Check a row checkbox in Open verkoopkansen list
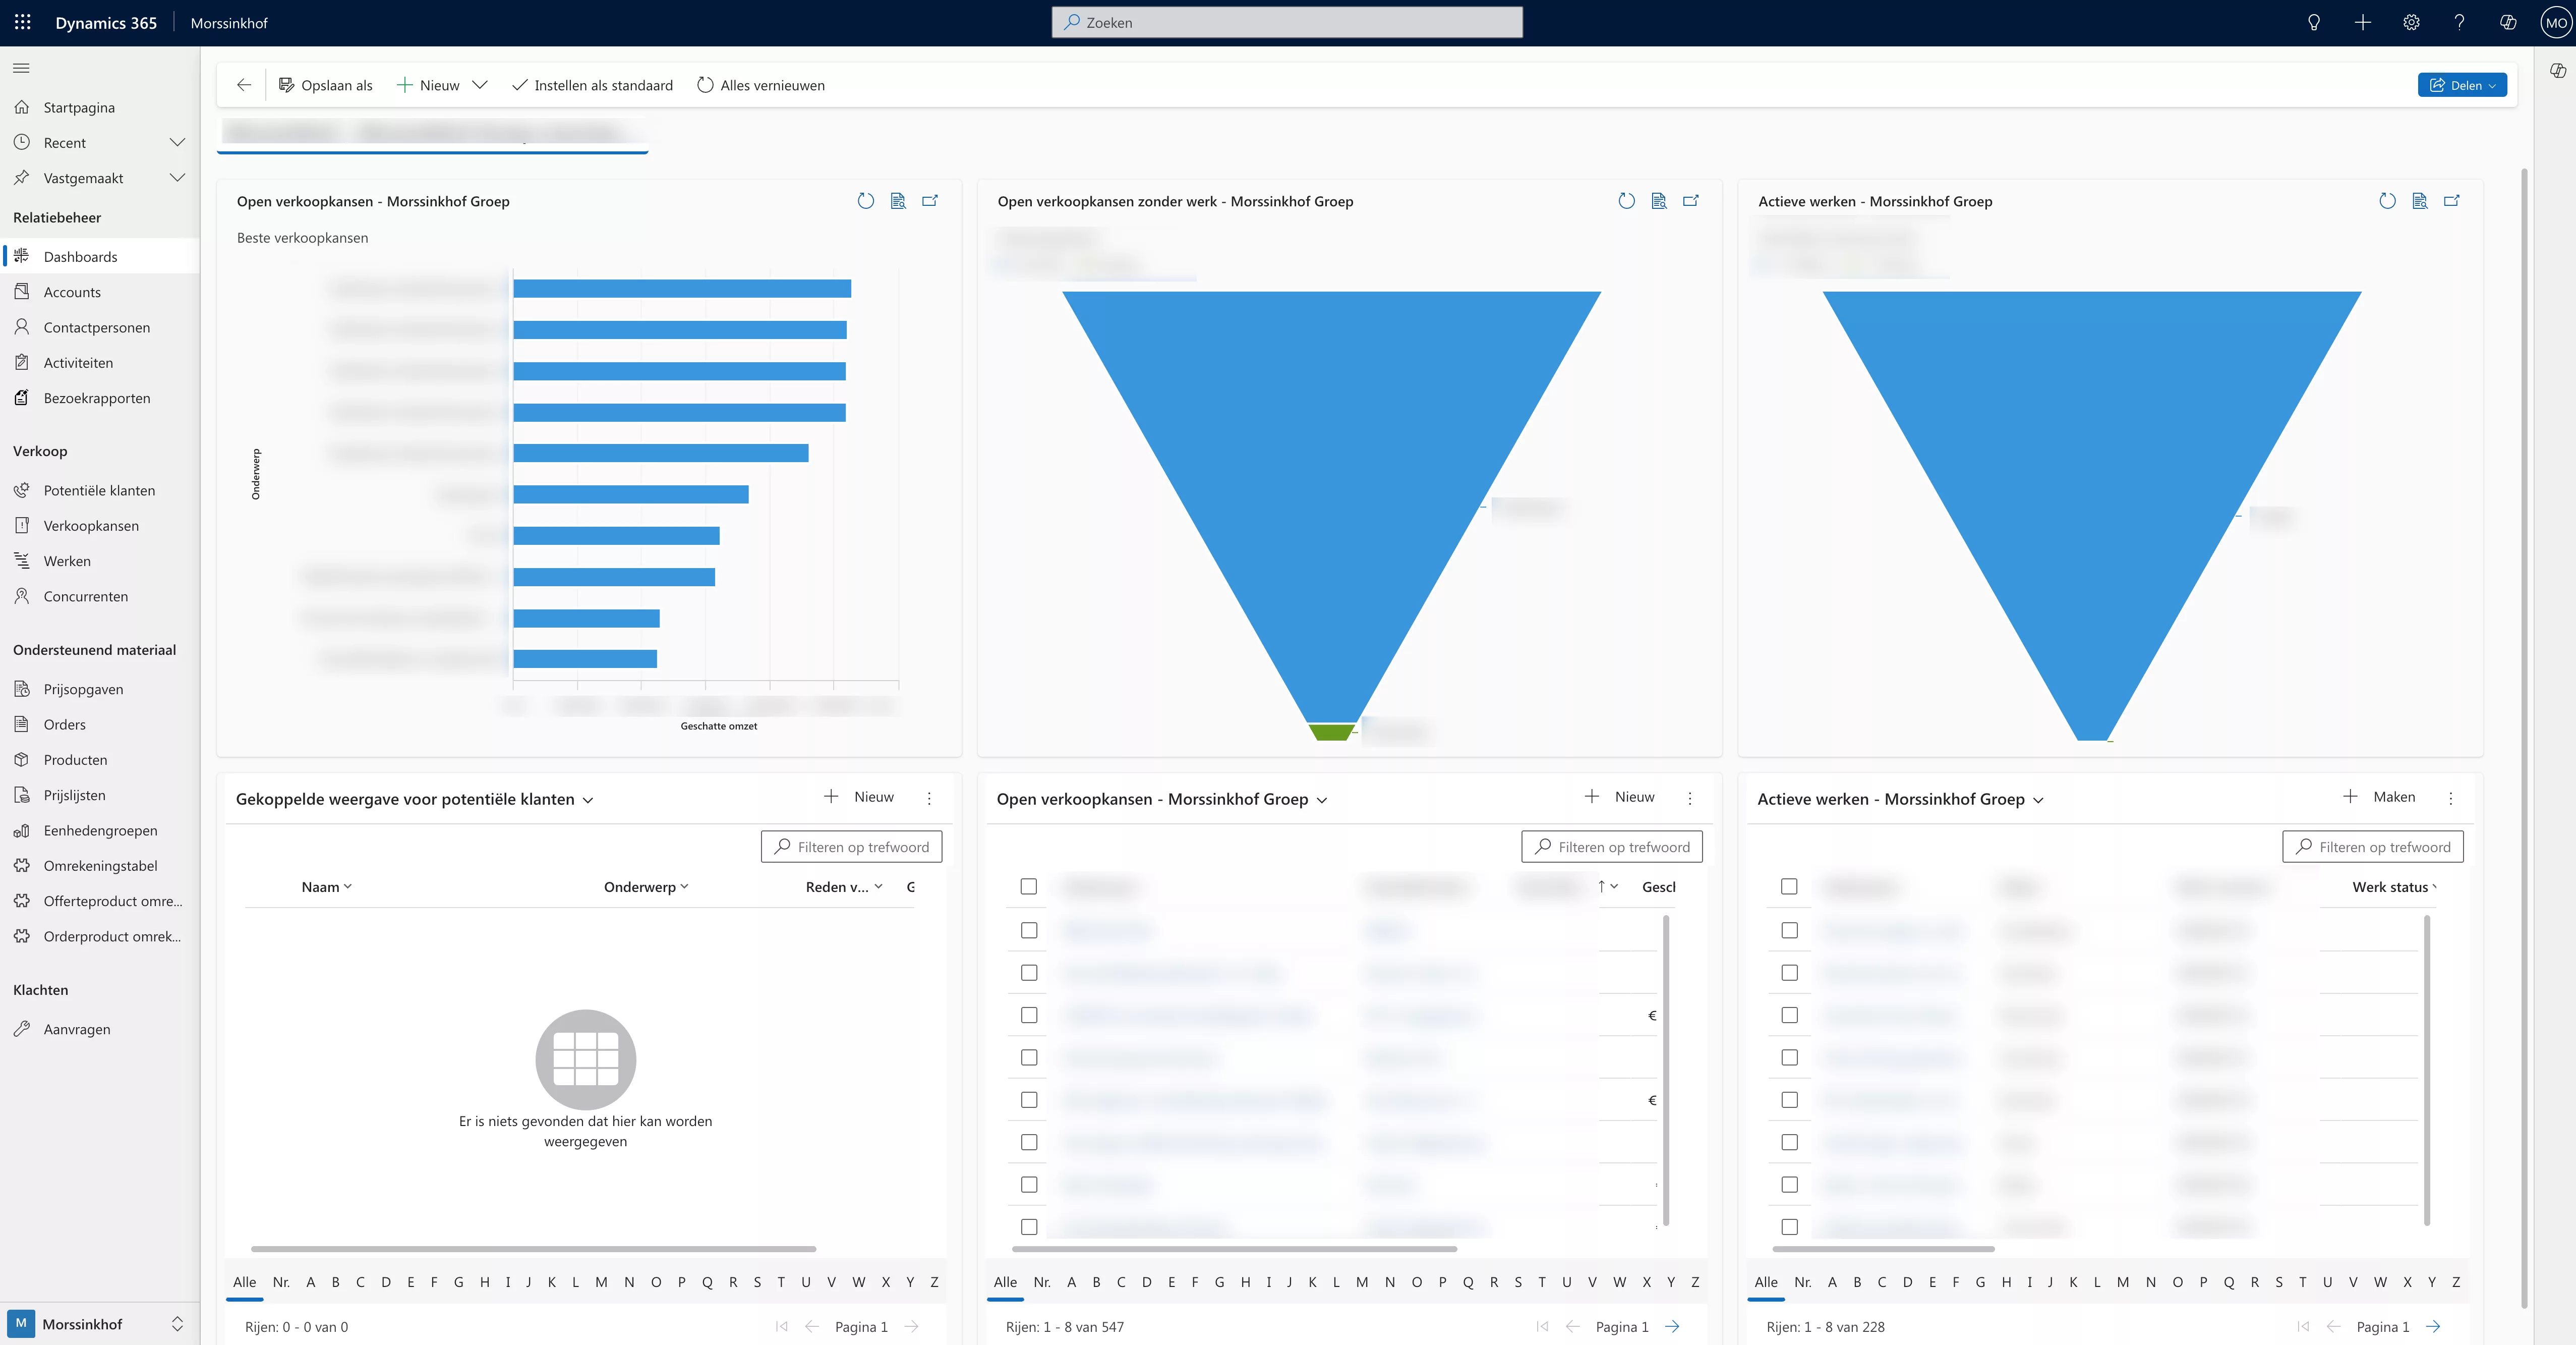This screenshot has height=1345, width=2576. click(x=1029, y=930)
